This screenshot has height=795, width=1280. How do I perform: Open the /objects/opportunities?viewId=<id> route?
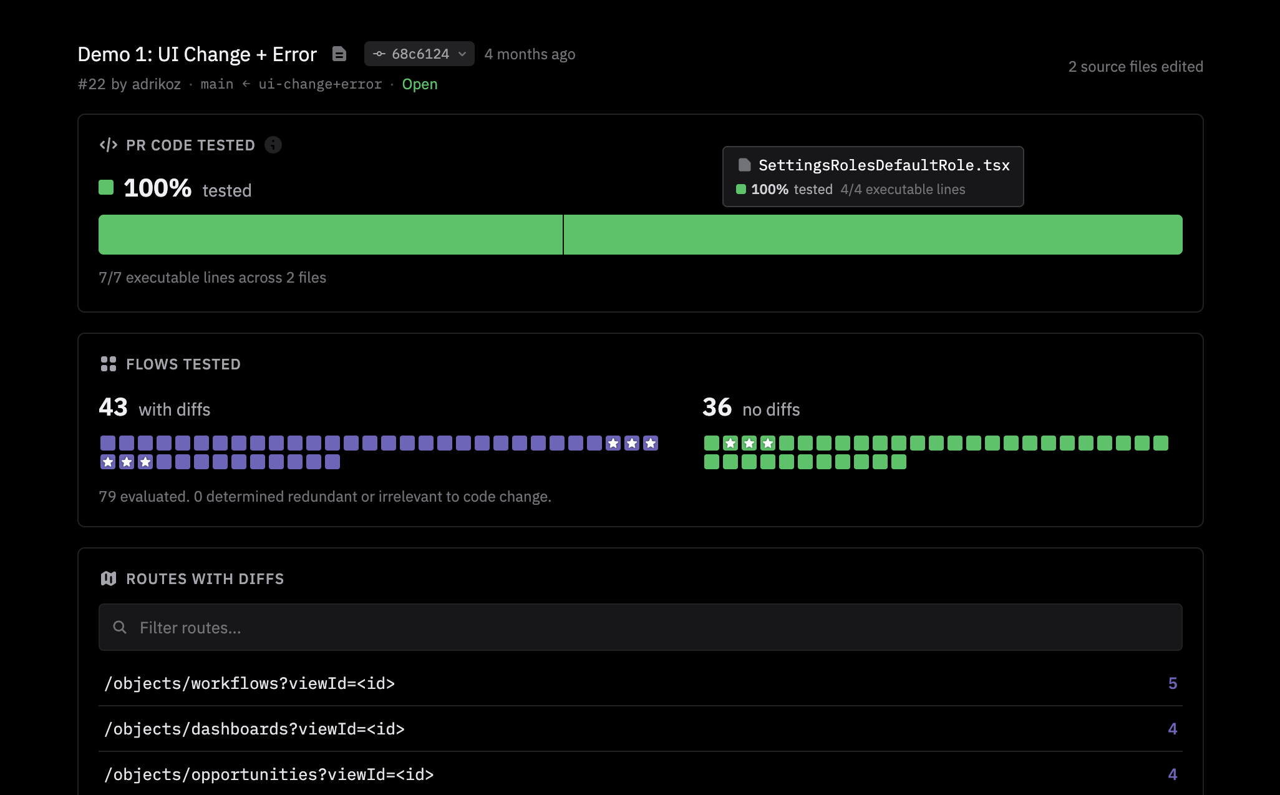click(x=640, y=774)
